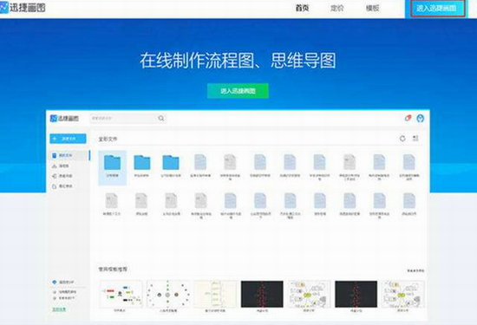Select the third blue folder in the file grid
This screenshot has width=477, height=325.
[171, 166]
